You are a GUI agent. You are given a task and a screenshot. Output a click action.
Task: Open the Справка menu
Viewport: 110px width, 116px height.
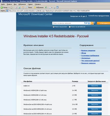(x=38, y=4)
